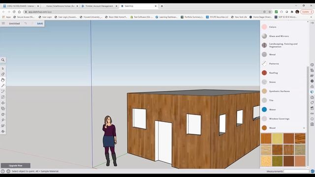
Task: Pick the first orange wood swatch
Action: [266, 138]
